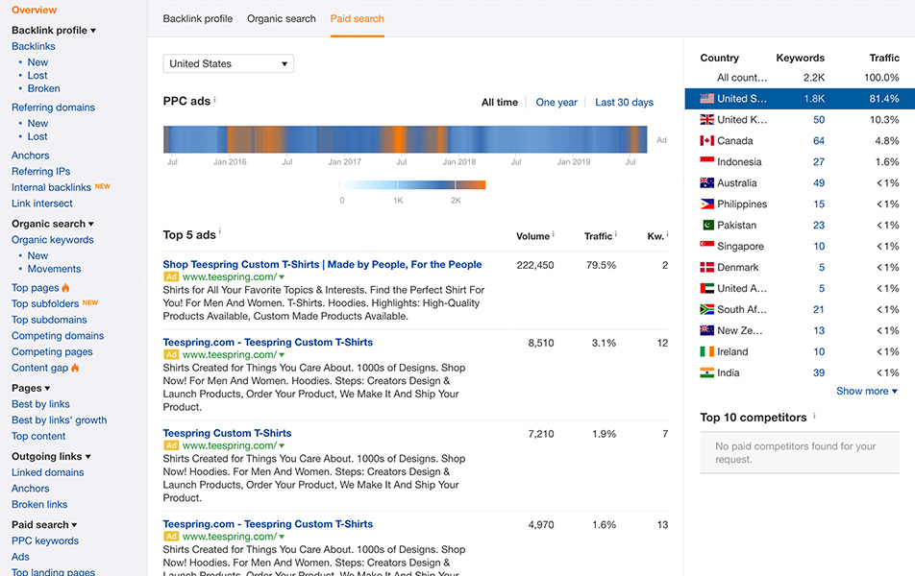
Task: Switch to the Backlink profile tab
Action: (x=198, y=19)
